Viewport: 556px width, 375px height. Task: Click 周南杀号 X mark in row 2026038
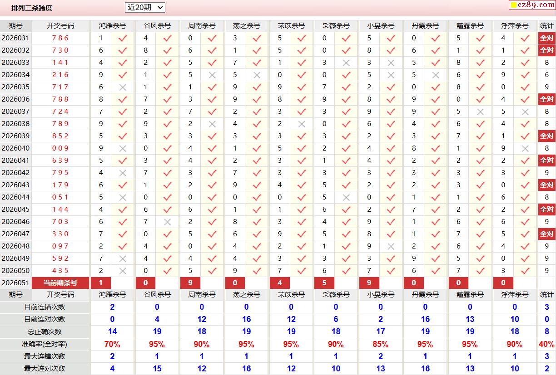(x=212, y=124)
